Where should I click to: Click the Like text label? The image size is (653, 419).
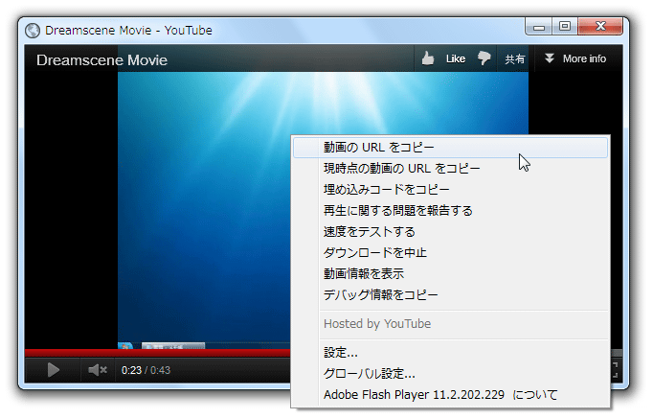456,58
